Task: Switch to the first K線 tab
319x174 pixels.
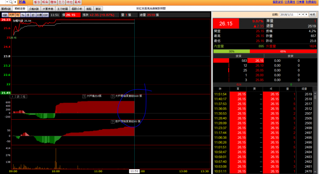Action: 6,9
